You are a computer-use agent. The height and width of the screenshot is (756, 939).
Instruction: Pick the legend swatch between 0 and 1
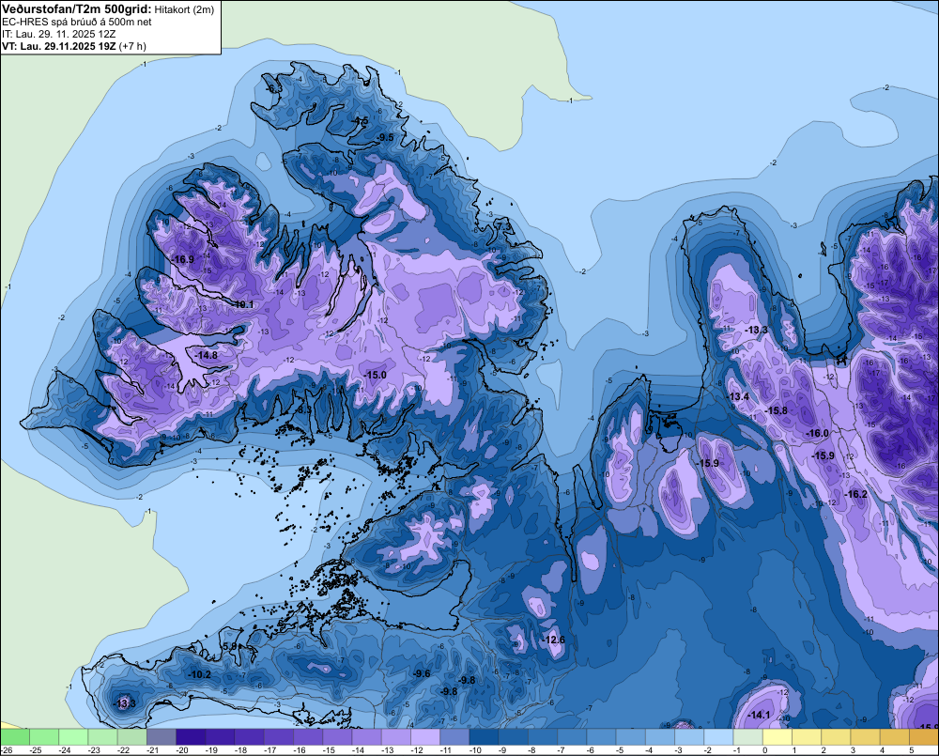pyautogui.click(x=777, y=736)
